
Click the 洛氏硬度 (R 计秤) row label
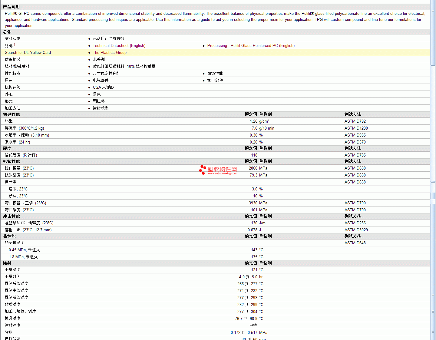pos(21,155)
